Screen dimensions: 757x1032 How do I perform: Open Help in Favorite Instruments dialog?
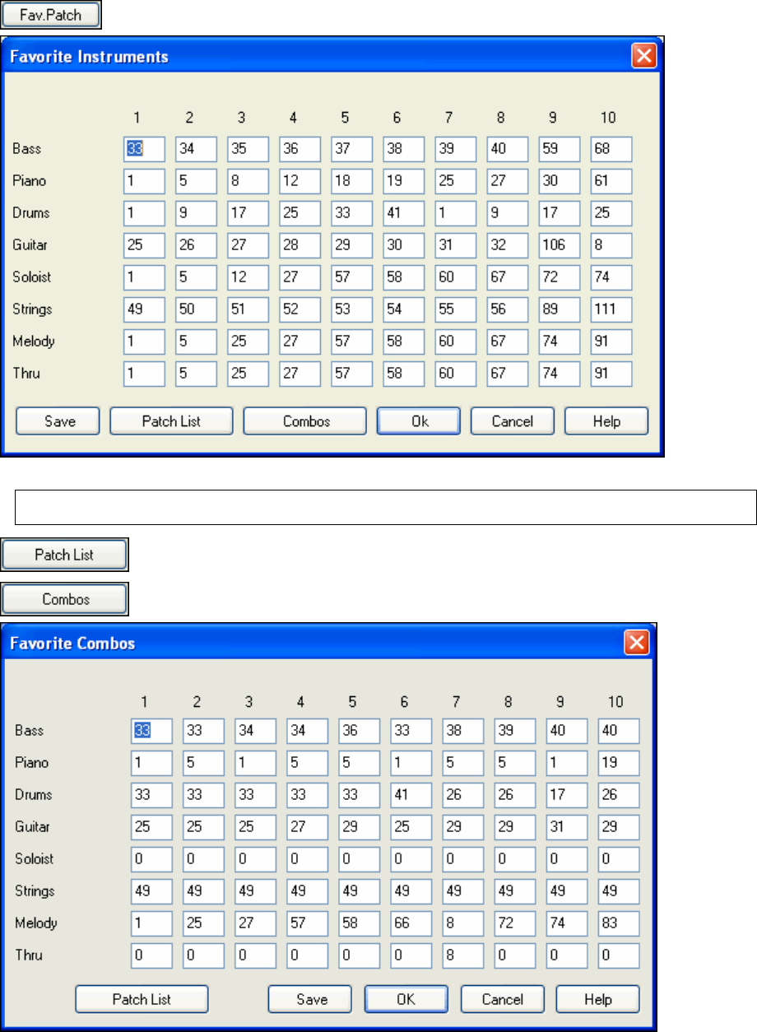tap(606, 421)
